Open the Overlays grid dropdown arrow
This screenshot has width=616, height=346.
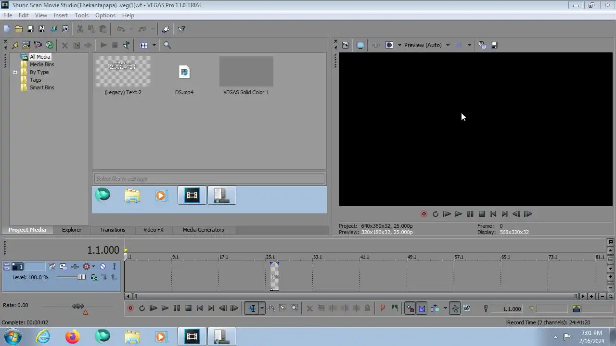[469, 45]
